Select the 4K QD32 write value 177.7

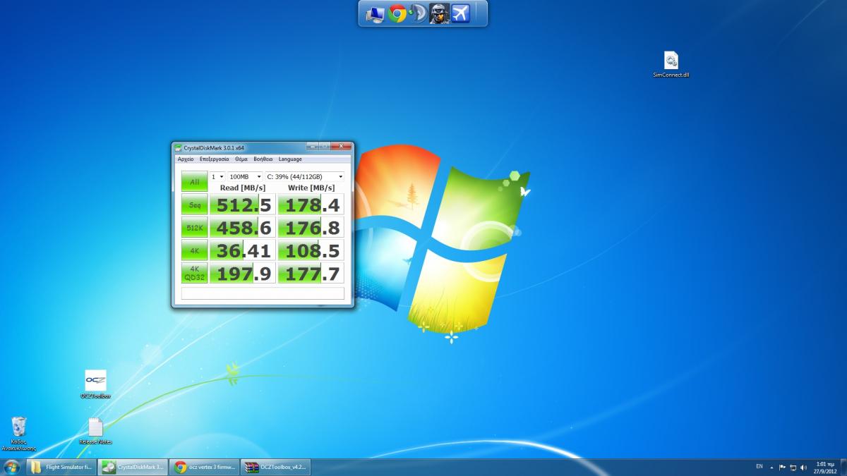[311, 273]
